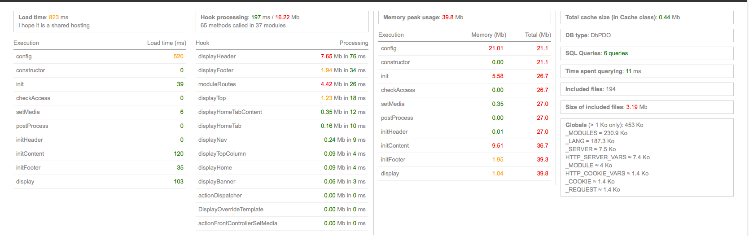
Task: Select the displayHeader hook row
Action: pos(282,57)
